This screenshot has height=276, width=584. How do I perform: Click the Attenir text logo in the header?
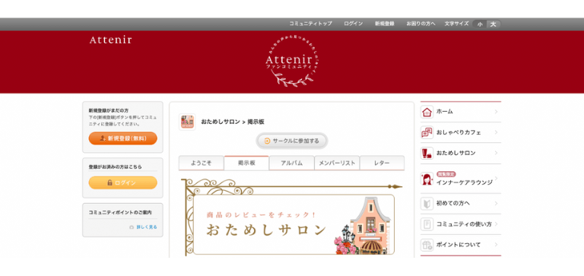pos(110,40)
